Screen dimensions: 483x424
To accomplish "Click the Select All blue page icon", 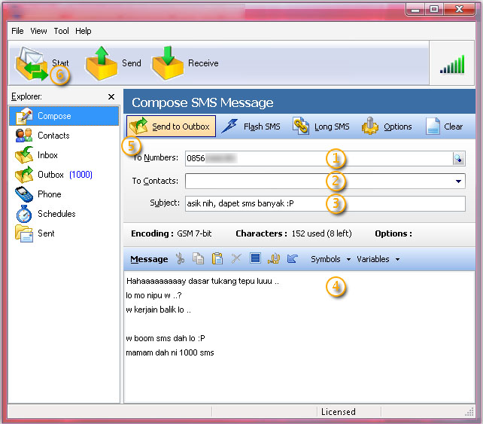I will click(x=255, y=258).
